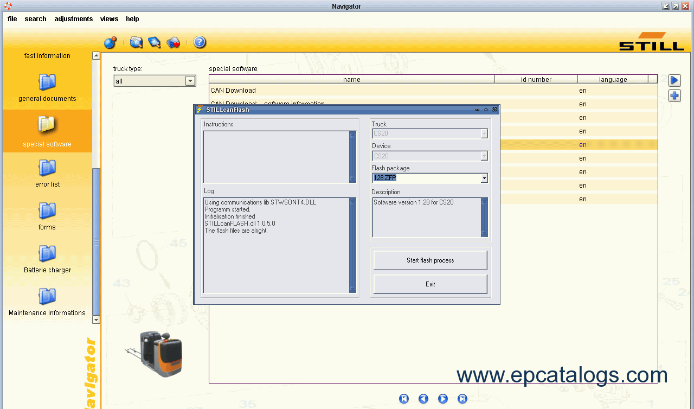
Task: Sort table by the name column header
Action: click(x=352, y=79)
